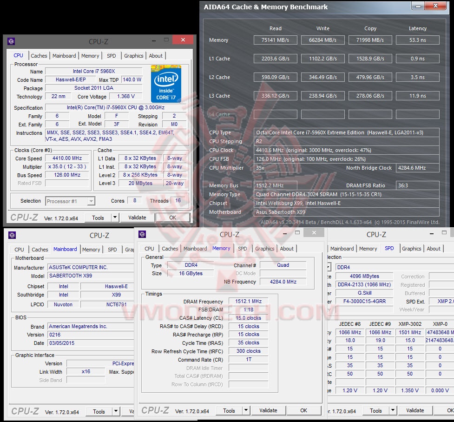
Task: Click the part number F4-3000C15-4GRR
Action: point(364,301)
